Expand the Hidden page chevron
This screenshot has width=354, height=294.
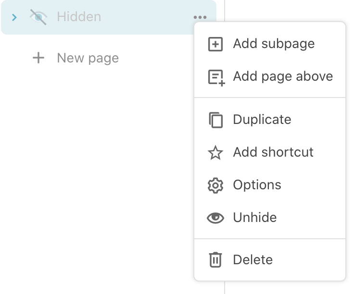(14, 17)
